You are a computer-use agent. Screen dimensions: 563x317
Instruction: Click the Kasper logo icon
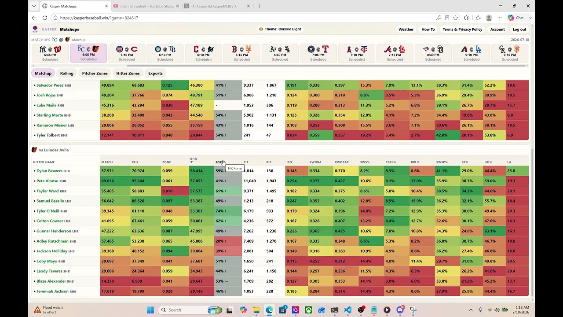tap(35, 29)
